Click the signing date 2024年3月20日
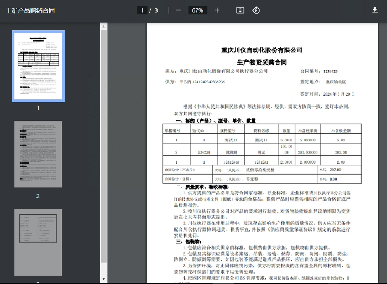 pos(338,94)
